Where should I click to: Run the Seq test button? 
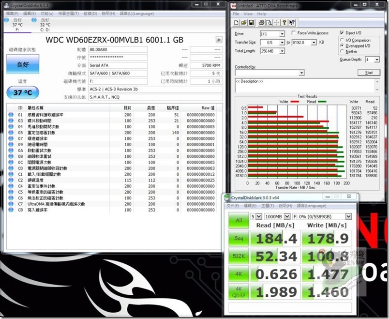(x=239, y=238)
